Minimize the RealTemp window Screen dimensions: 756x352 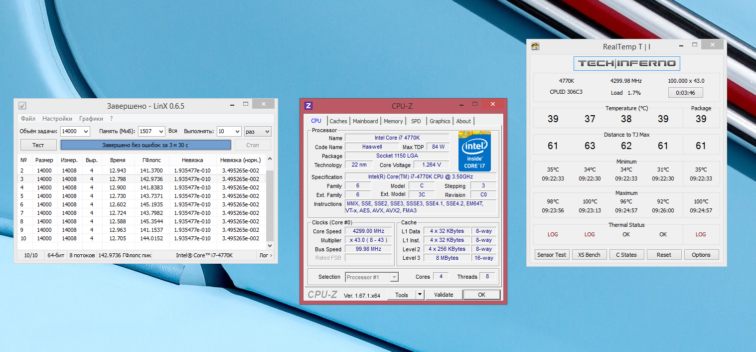click(681, 46)
